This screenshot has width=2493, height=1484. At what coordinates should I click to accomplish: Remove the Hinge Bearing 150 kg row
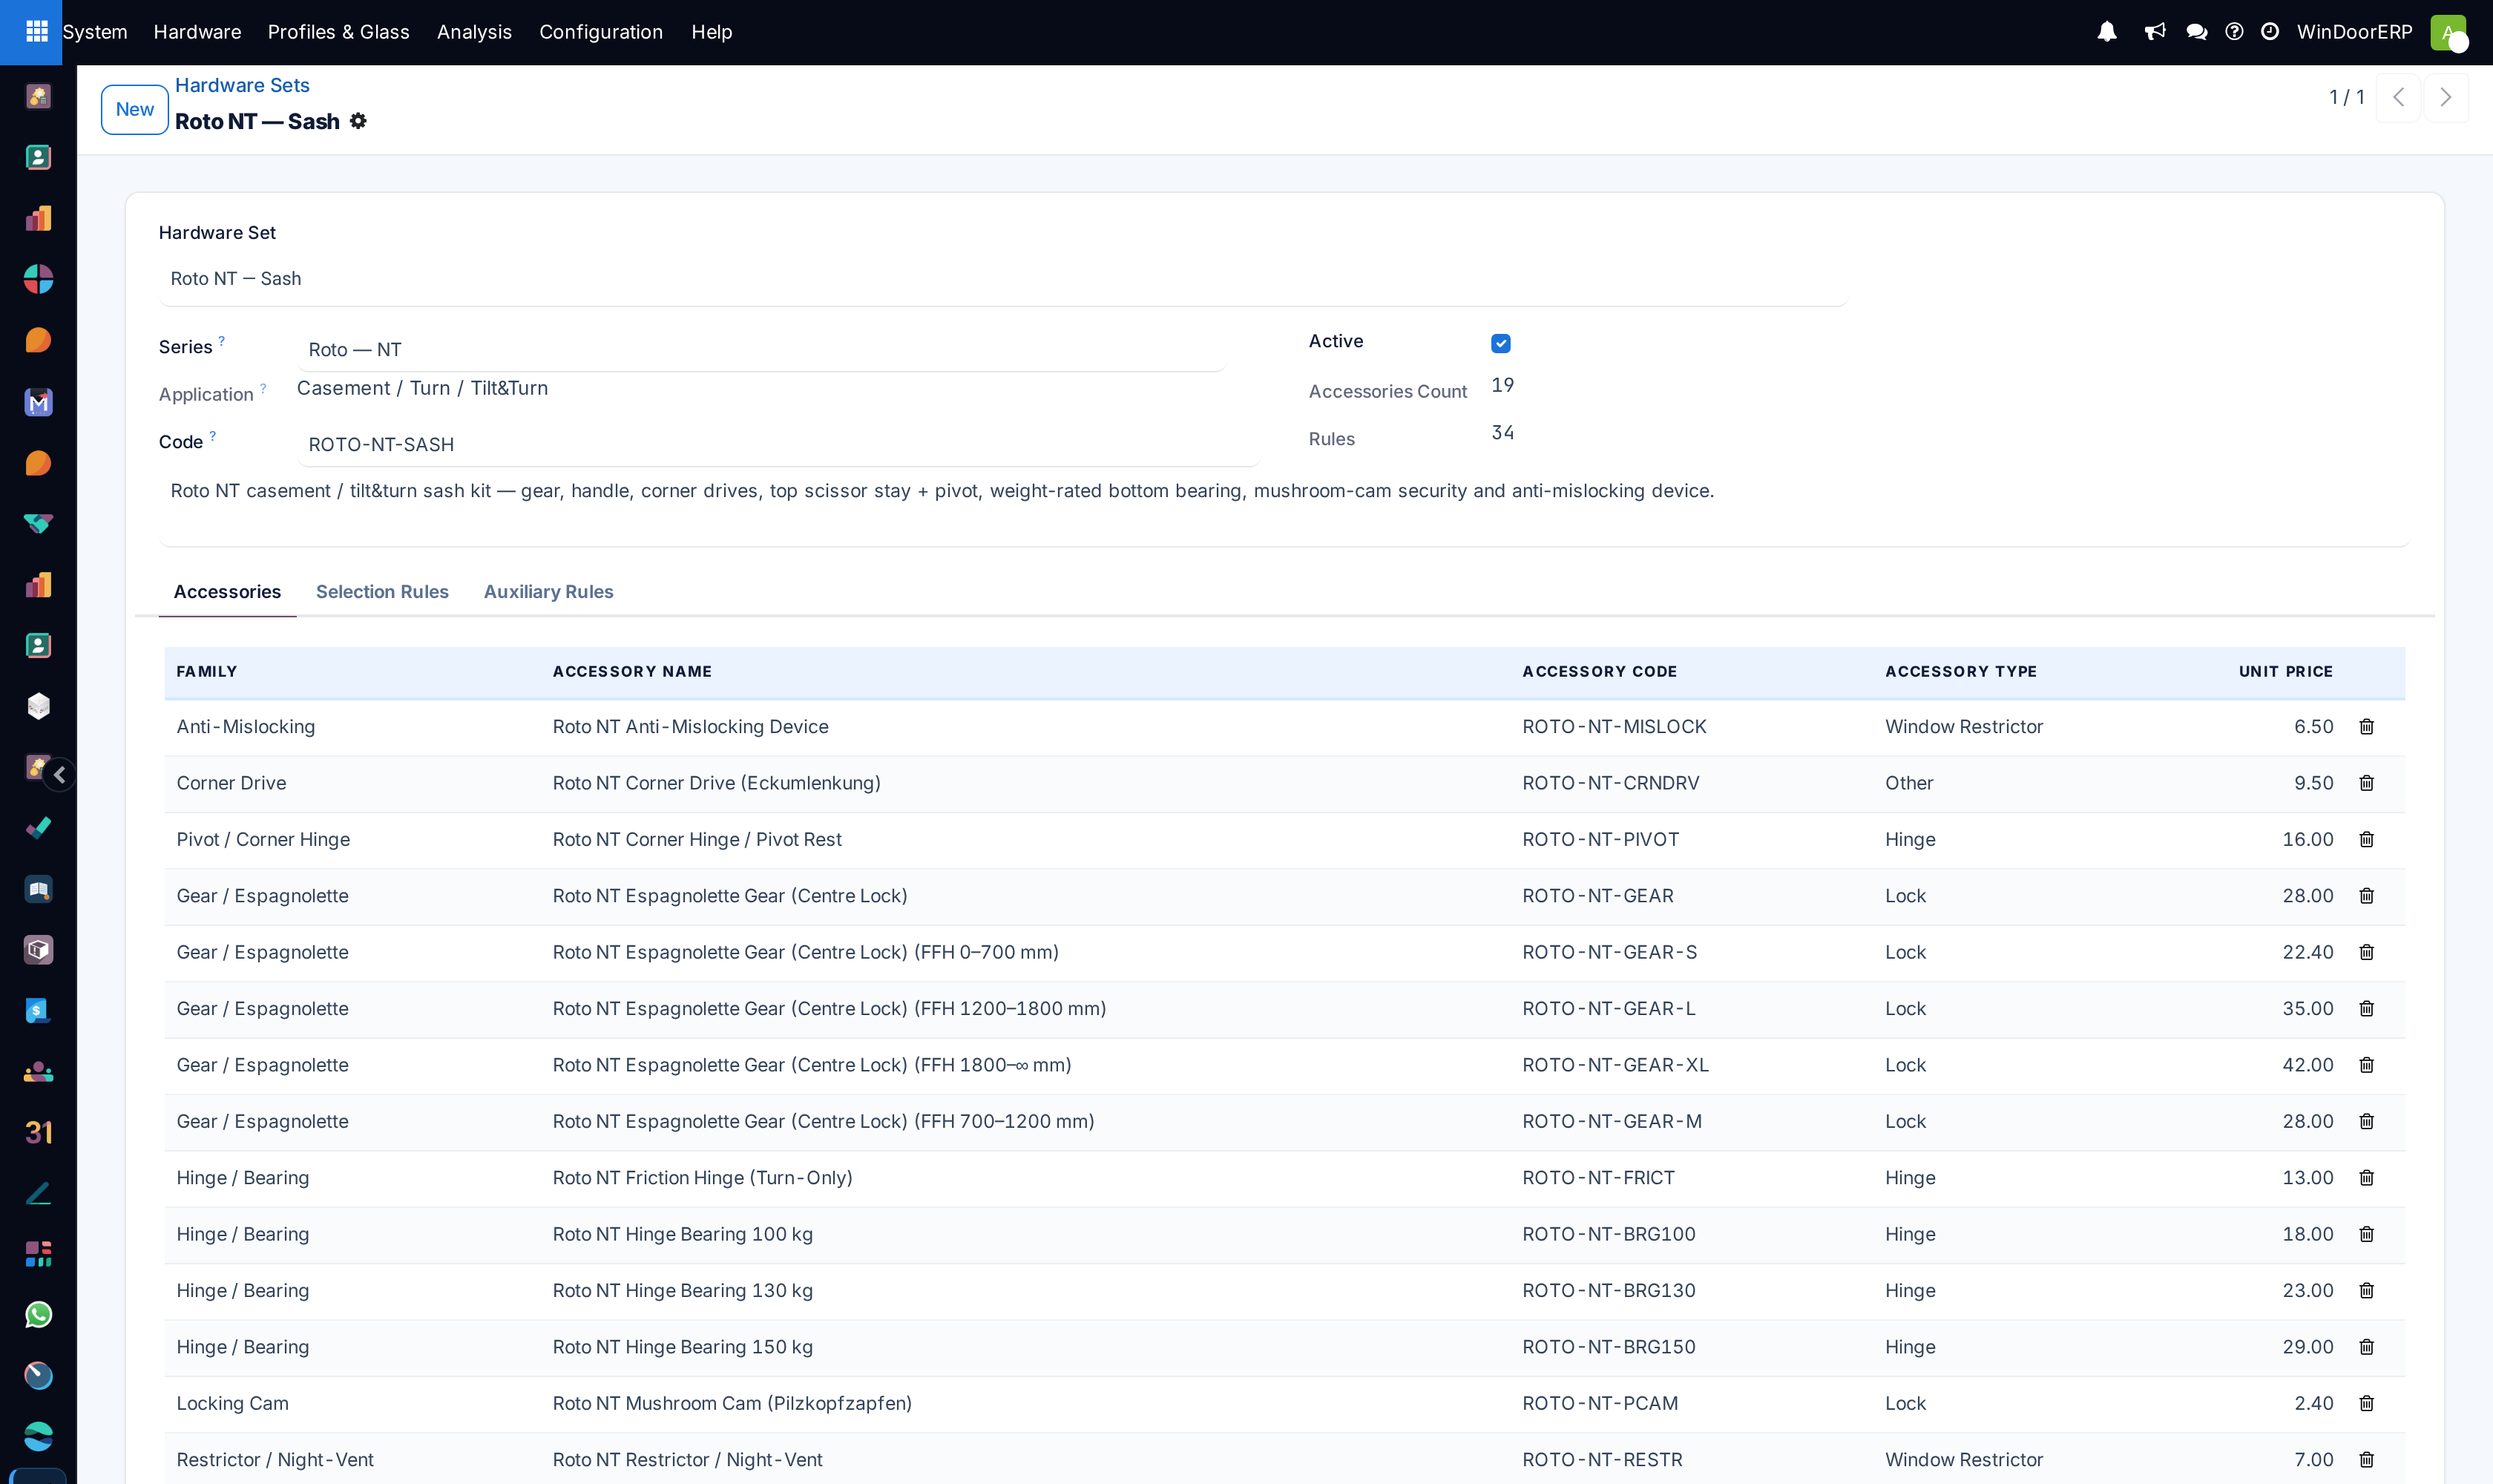point(2366,1347)
